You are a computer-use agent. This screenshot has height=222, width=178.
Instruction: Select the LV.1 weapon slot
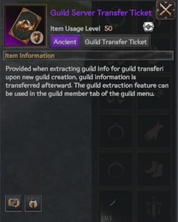116,206
